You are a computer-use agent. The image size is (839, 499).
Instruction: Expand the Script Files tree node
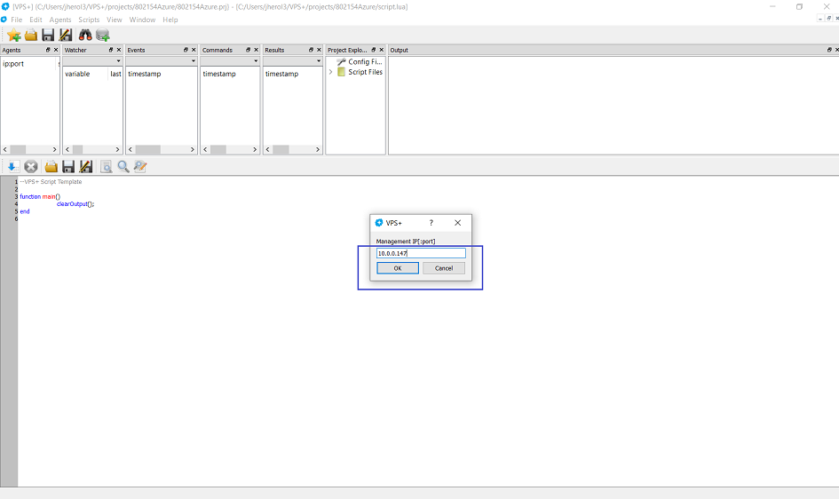[x=331, y=72]
